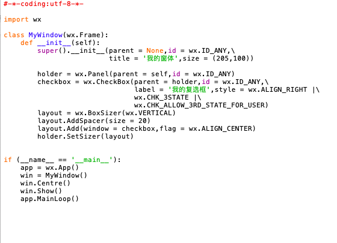This screenshot has height=243, width=337.
Task: Click the None value for parent
Action: (155, 50)
